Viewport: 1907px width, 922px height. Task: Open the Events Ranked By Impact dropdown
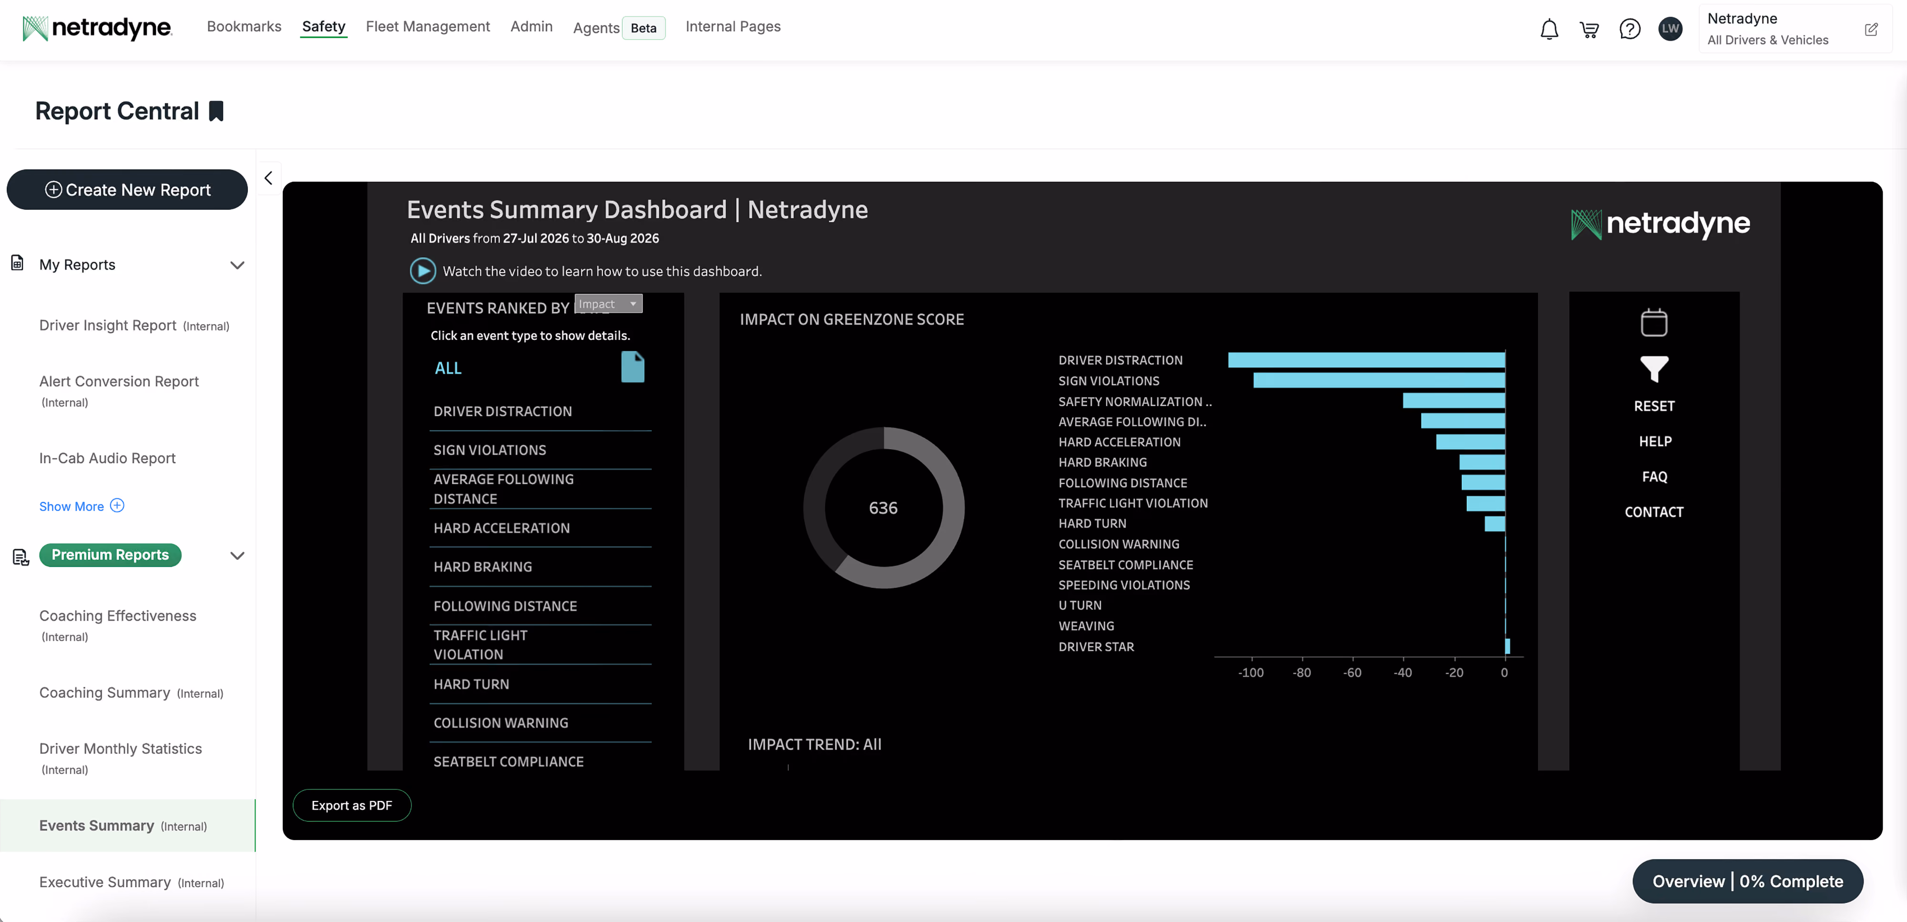608,304
